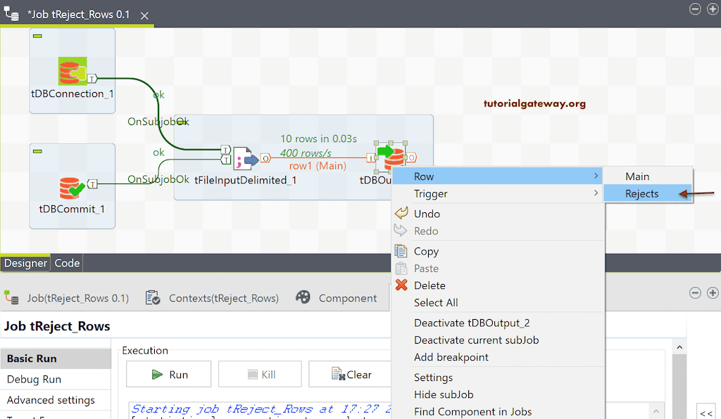Hide the subJob via the context menu
The image size is (721, 419).
443,394
